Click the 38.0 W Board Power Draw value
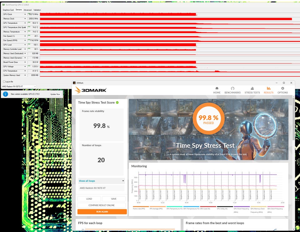 [x=33, y=62]
